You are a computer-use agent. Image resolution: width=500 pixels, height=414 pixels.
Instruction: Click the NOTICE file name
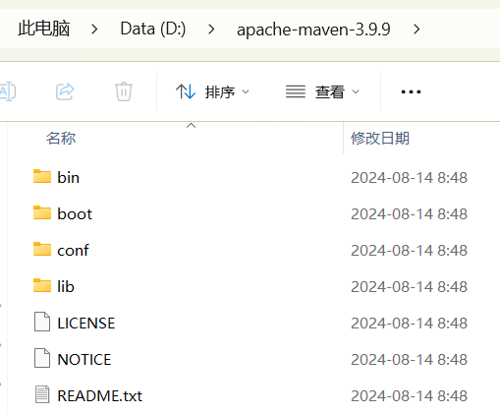(84, 360)
